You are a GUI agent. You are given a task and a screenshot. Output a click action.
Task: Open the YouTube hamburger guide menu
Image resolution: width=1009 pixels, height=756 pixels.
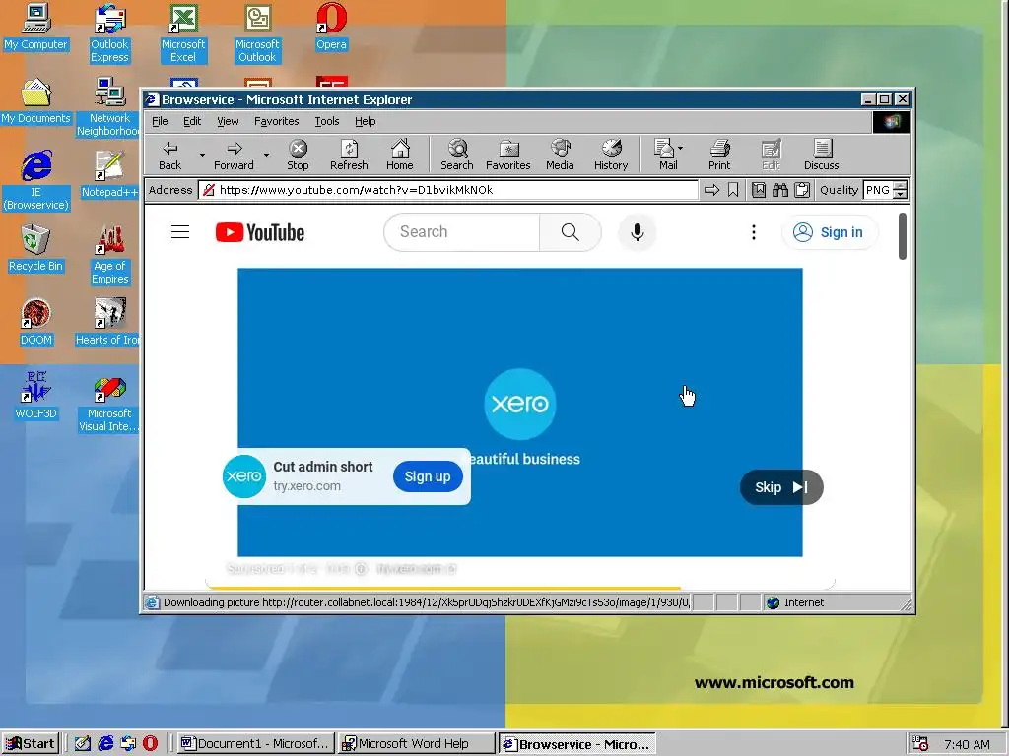pos(180,232)
